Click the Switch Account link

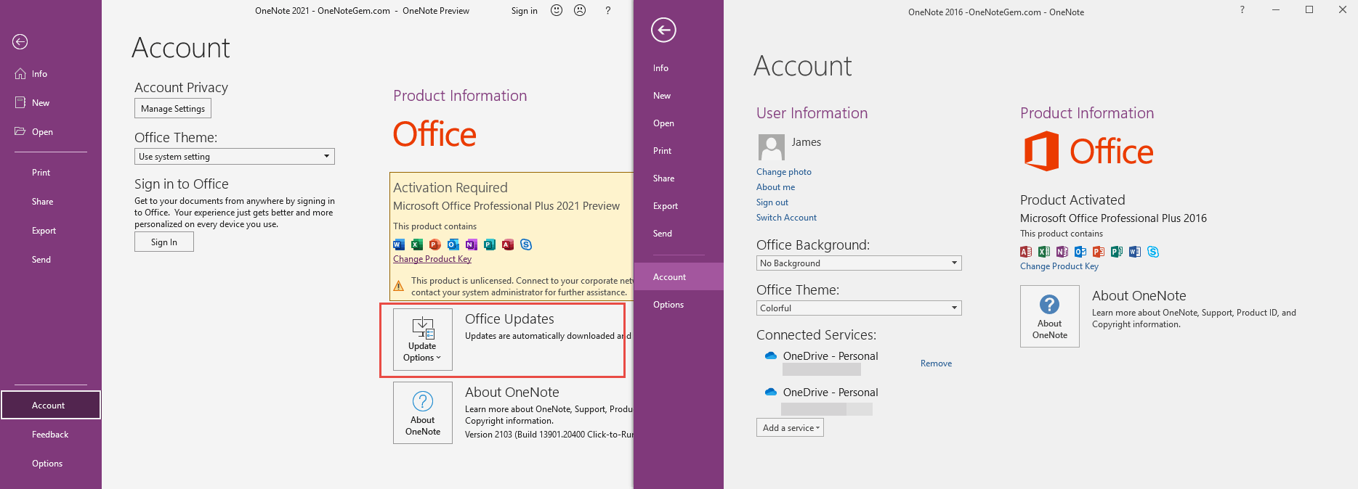(786, 218)
